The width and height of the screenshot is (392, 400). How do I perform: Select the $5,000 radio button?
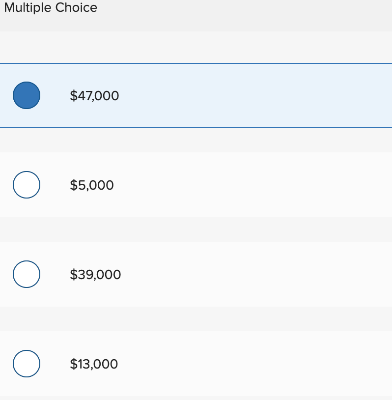(26, 185)
